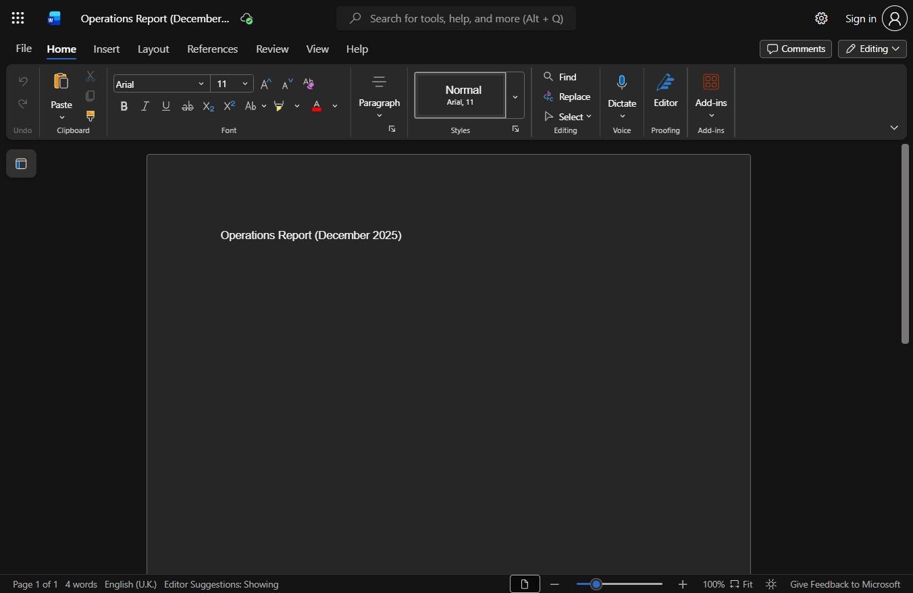Open the navigation pane button
Screen dimensions: 913x593
pyautogui.click(x=21, y=163)
